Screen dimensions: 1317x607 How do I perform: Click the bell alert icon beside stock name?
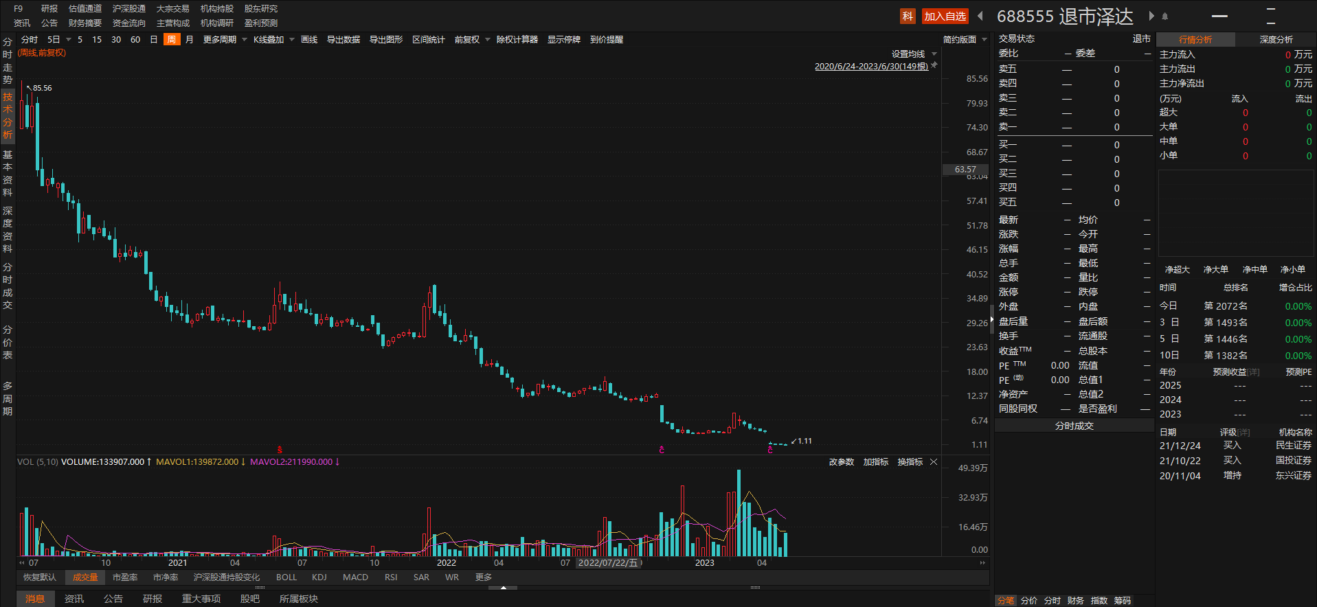point(1164,16)
